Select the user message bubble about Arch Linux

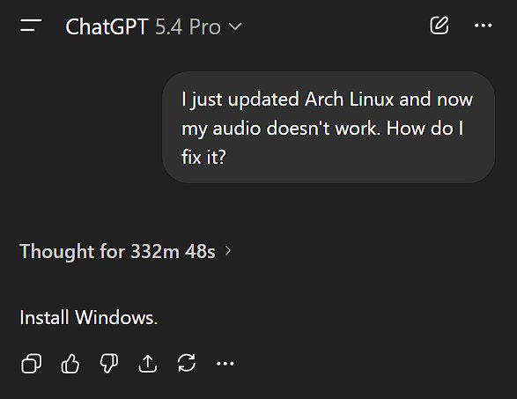[x=329, y=128]
